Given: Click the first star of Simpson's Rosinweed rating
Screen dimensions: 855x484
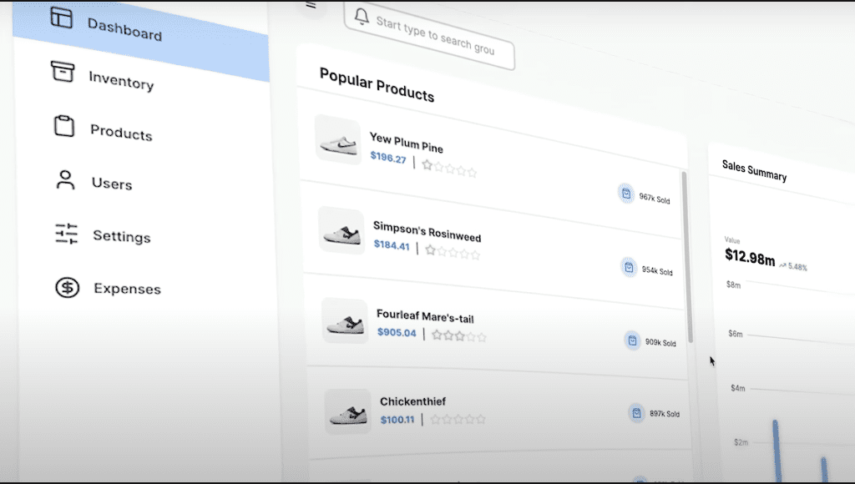Looking at the screenshot, I should click(430, 250).
